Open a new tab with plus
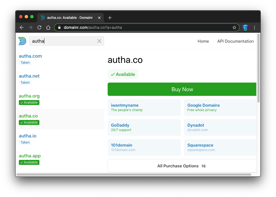Image resolution: width=276 pixels, height=197 pixels. (x=110, y=17)
